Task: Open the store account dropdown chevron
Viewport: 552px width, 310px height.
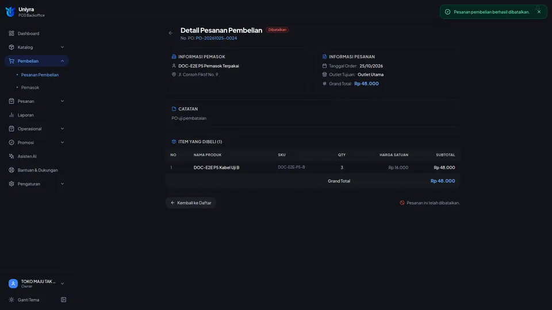Action: coord(62,284)
